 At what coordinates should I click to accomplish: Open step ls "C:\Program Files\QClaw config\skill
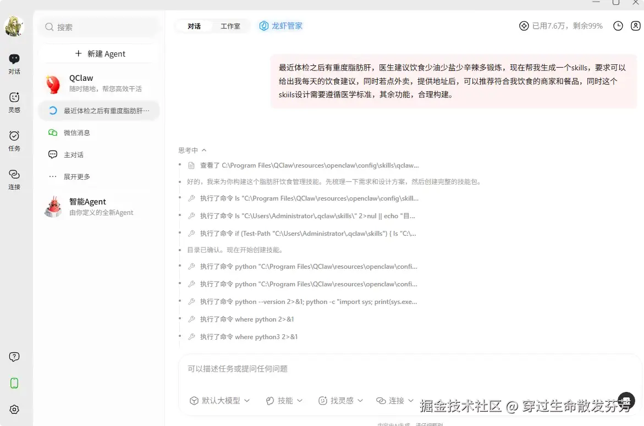pyautogui.click(x=303, y=198)
